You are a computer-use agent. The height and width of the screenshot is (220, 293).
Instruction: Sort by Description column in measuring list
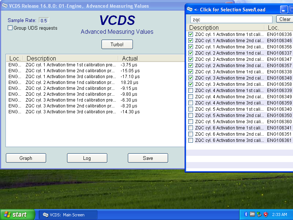click(71, 58)
